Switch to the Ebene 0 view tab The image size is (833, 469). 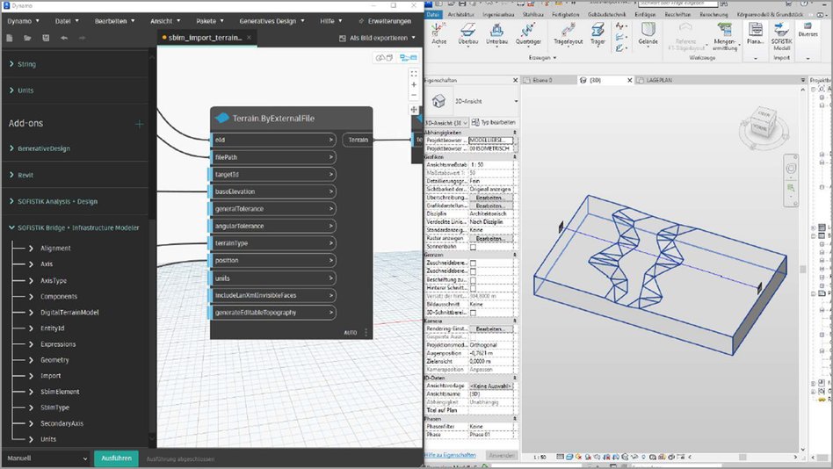[542, 80]
